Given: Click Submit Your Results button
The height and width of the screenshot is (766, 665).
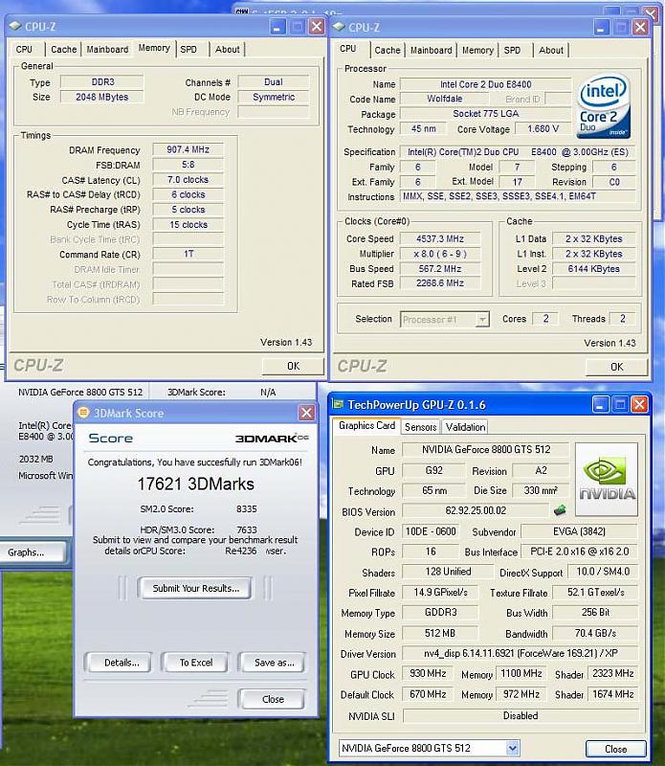Looking at the screenshot, I should pos(195,588).
